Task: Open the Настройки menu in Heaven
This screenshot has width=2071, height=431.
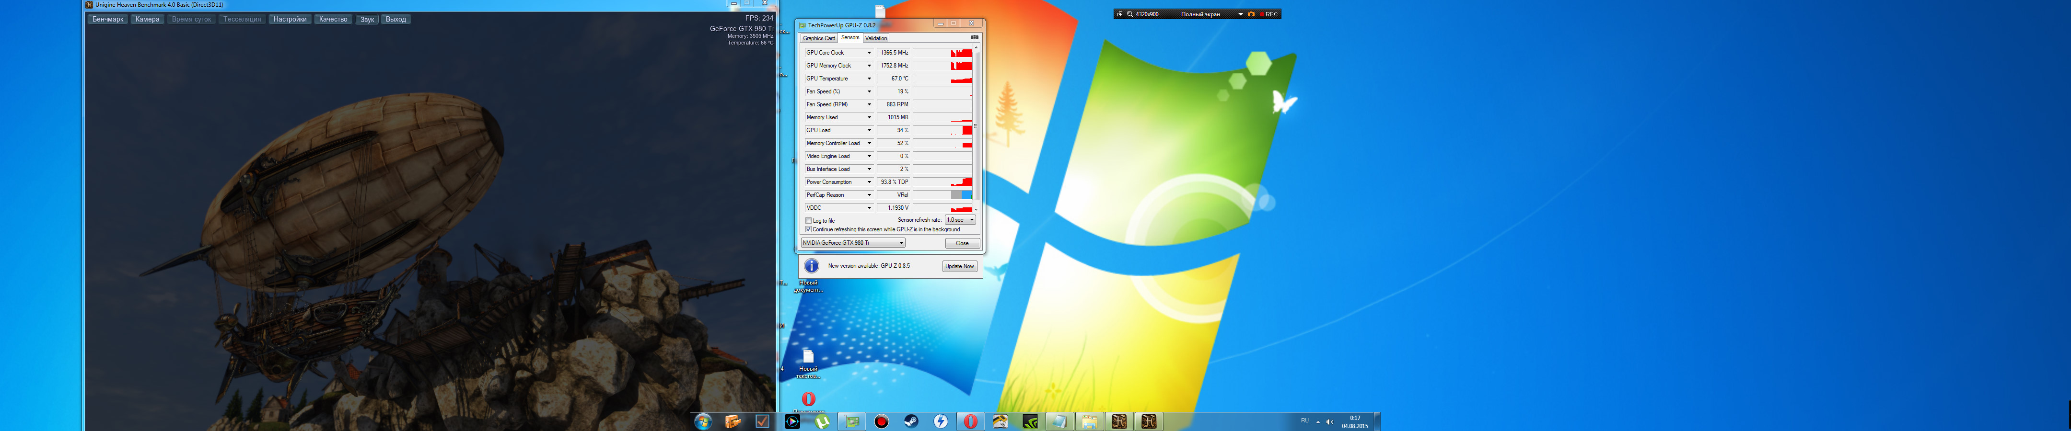Action: point(290,19)
